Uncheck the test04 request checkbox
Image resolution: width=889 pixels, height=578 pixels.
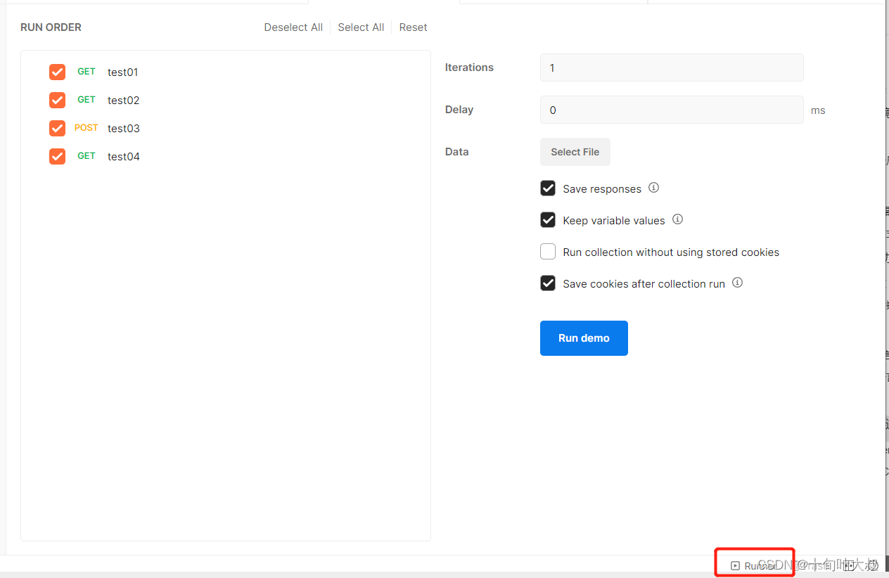57,156
